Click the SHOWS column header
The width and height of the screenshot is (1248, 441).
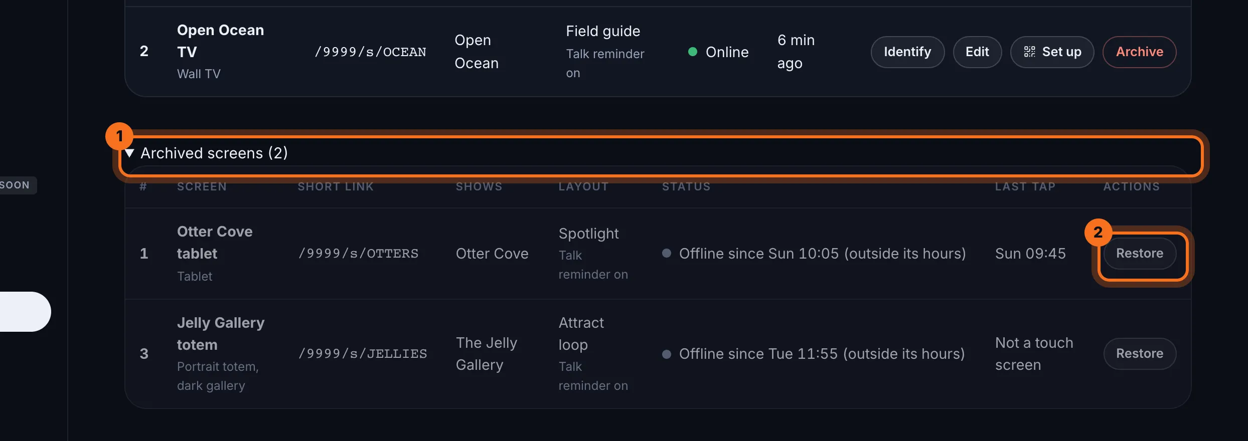tap(479, 186)
